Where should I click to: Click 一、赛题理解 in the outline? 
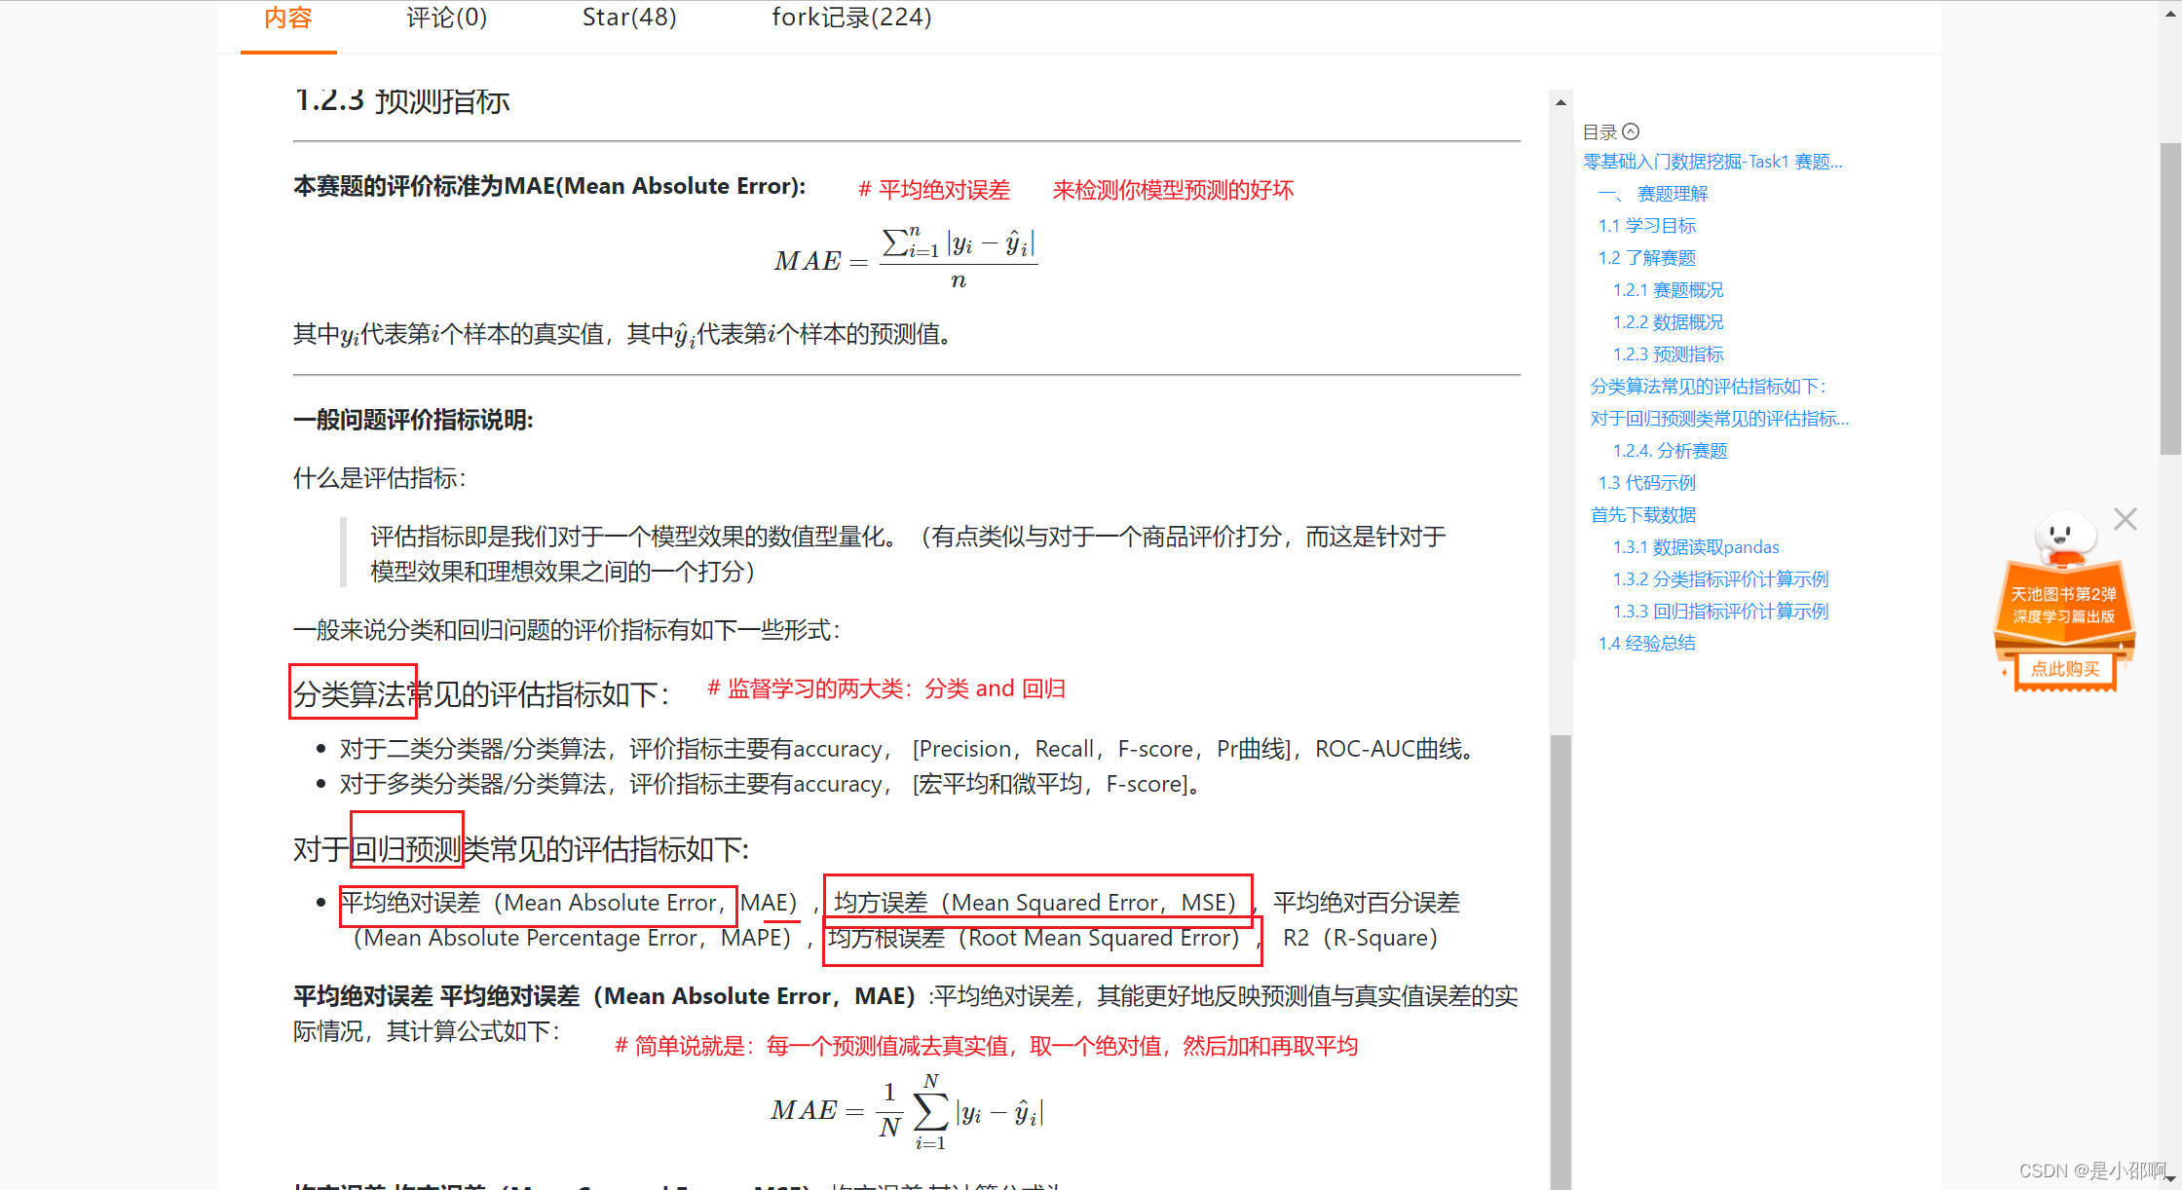(x=1653, y=194)
